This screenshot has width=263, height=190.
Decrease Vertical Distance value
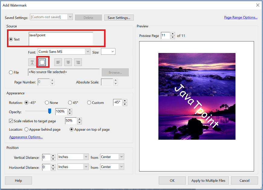coord(53,159)
